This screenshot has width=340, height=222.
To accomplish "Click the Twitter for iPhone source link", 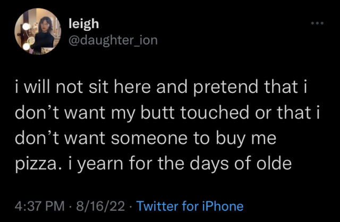I will coord(190,206).
